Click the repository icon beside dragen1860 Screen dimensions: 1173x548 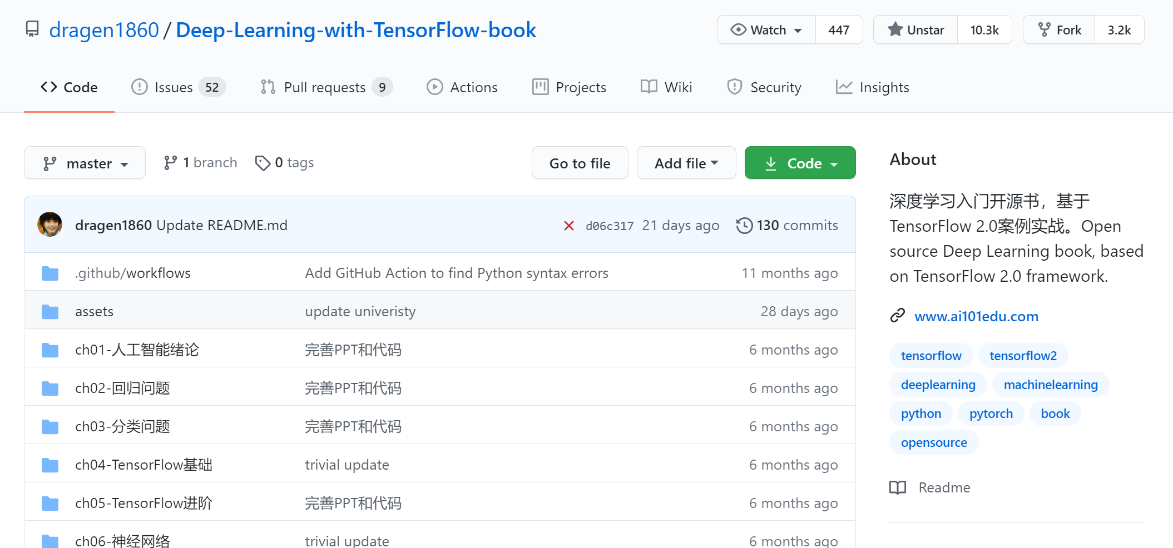point(32,29)
